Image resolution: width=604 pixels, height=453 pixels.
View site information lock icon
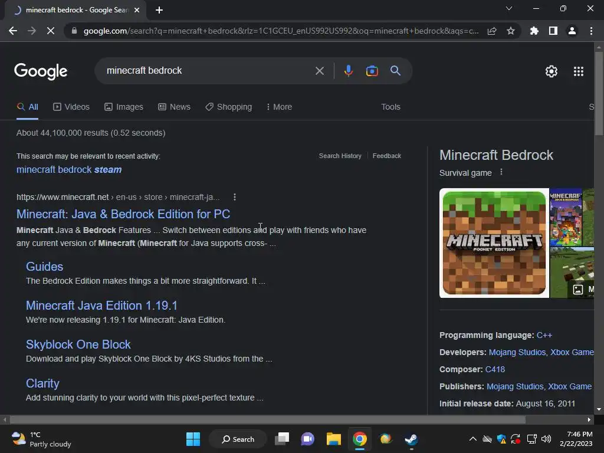coord(74,31)
